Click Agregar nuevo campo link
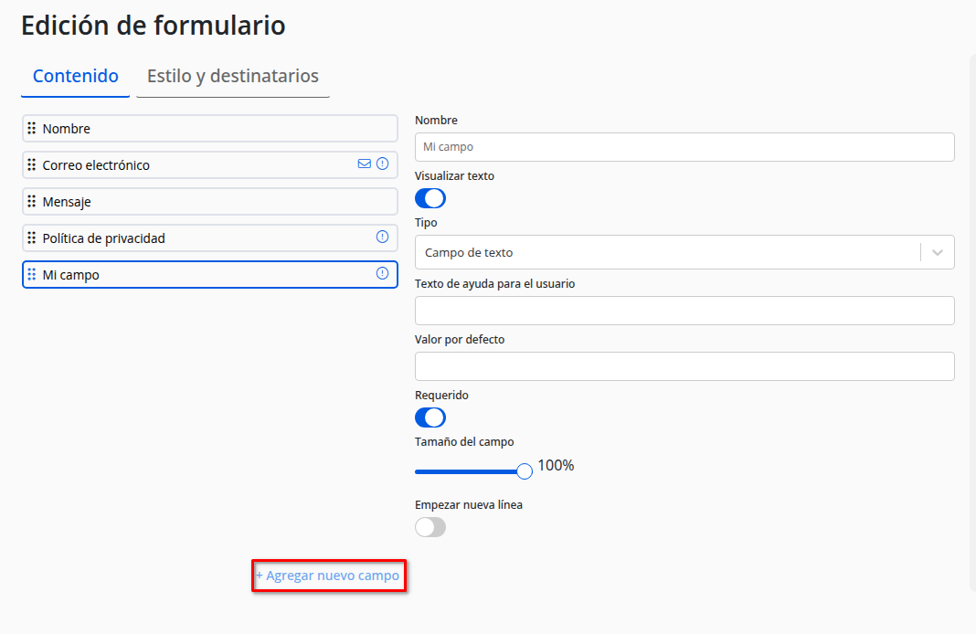 (328, 576)
